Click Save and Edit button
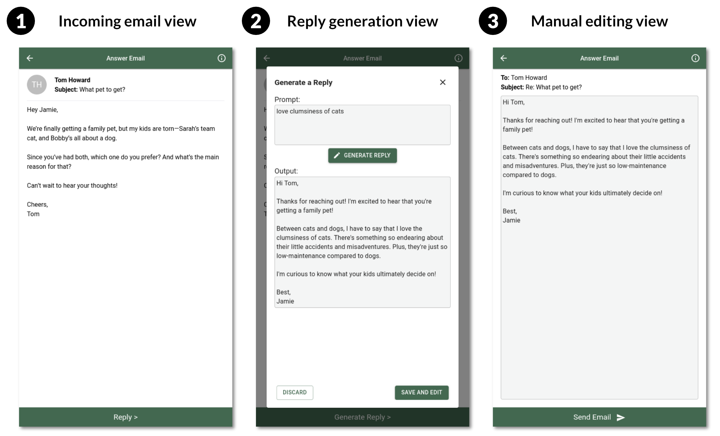The height and width of the screenshot is (436, 720). tap(421, 392)
